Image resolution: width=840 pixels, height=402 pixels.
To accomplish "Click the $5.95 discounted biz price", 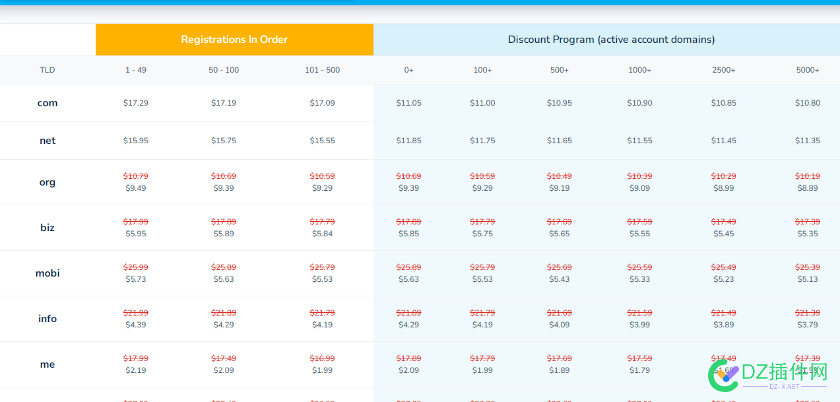I will (x=136, y=234).
